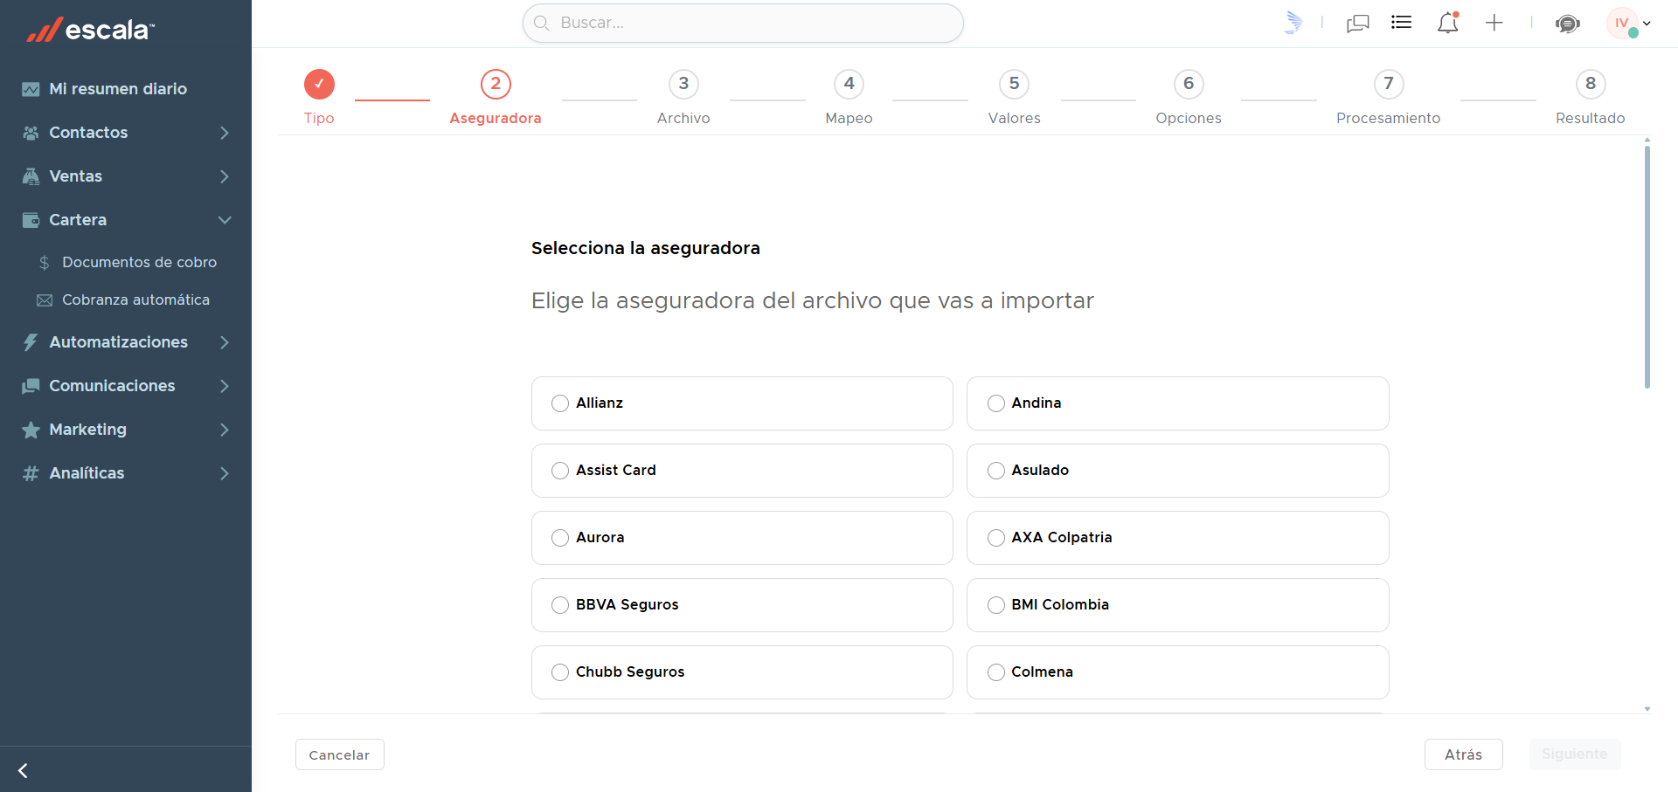This screenshot has width=1678, height=792.
Task: Focus the Buscar search field
Action: pyautogui.click(x=743, y=23)
